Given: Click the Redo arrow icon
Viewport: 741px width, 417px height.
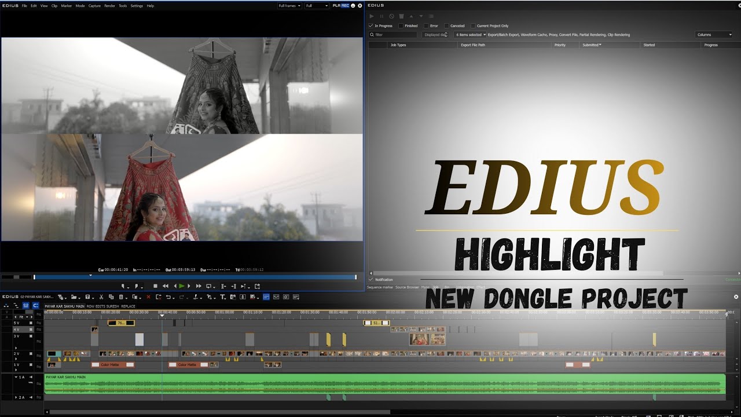Looking at the screenshot, I should [182, 297].
